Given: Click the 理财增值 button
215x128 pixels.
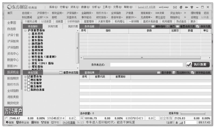Looking at the screenshot, I should [196, 13].
